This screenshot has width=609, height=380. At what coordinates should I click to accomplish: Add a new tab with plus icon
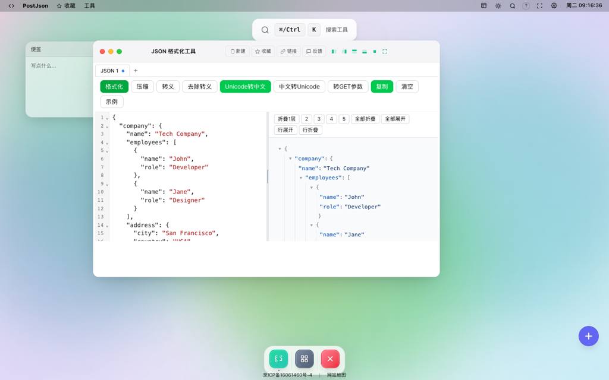click(136, 71)
